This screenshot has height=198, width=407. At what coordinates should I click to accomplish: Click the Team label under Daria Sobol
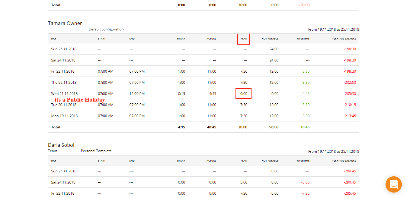pyautogui.click(x=53, y=151)
